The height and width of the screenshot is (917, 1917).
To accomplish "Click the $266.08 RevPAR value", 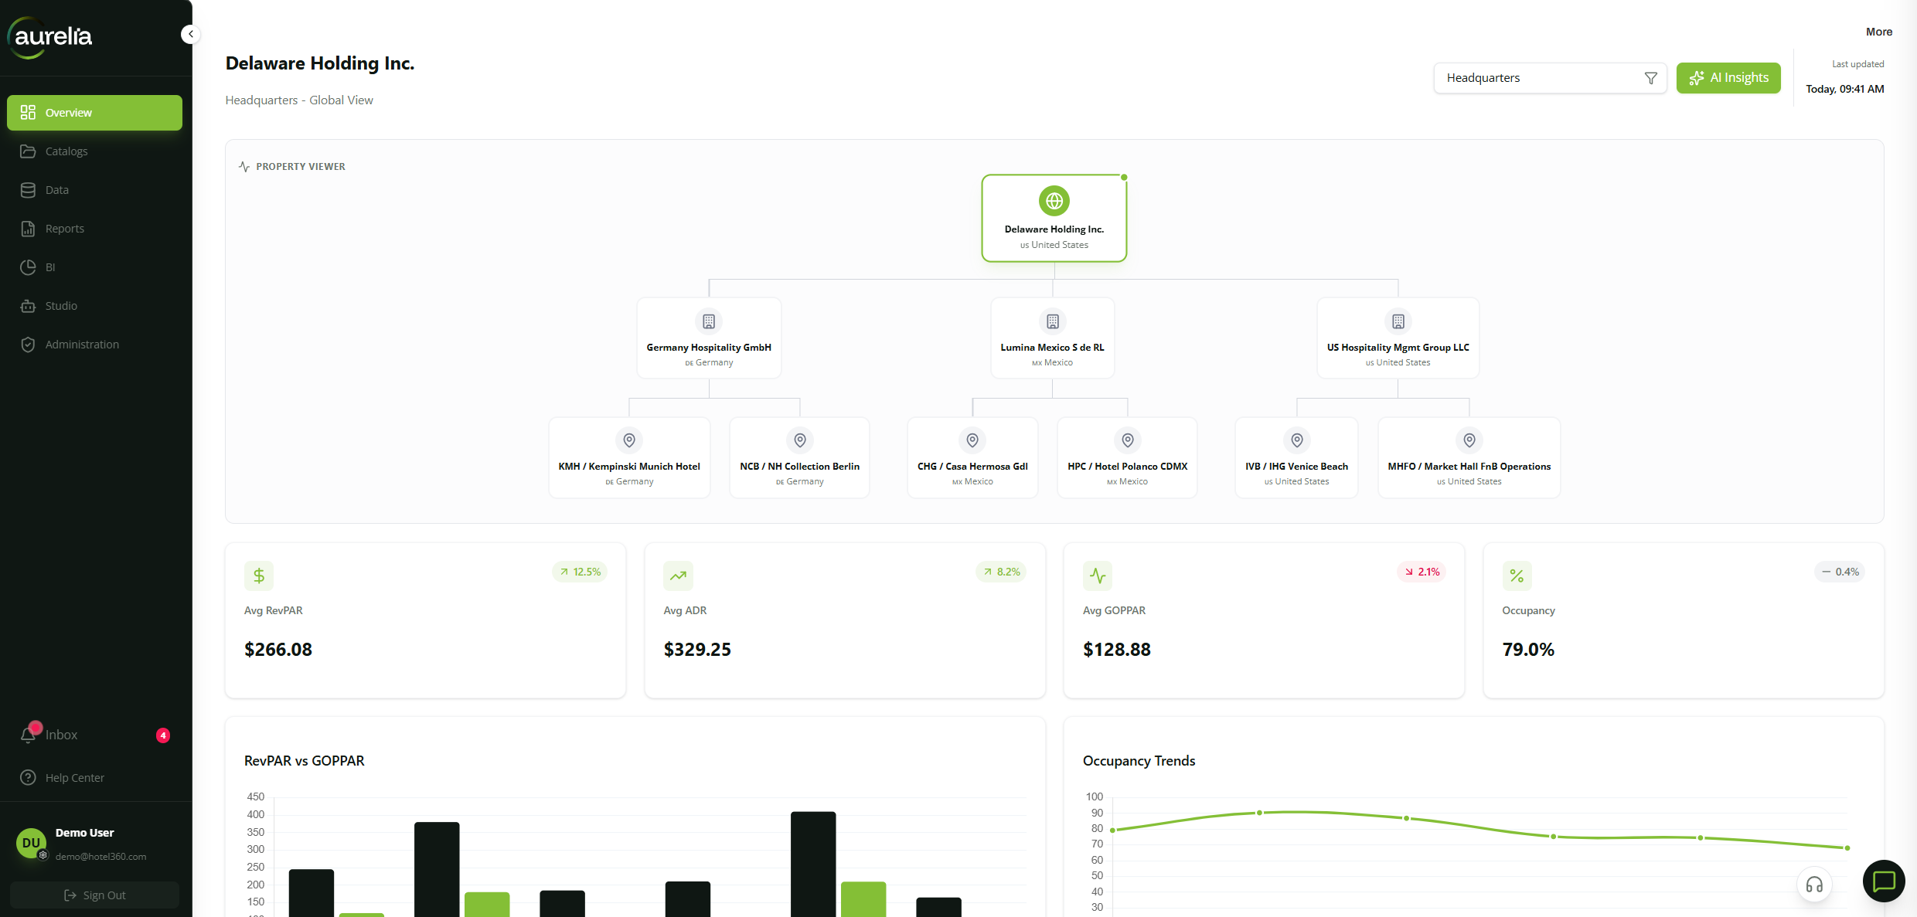I will pos(278,650).
